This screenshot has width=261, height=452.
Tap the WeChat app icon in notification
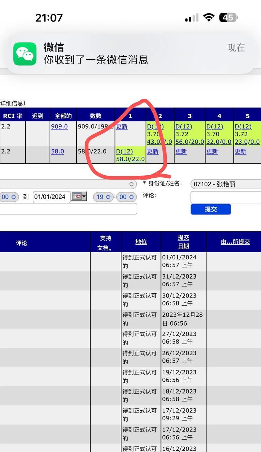(x=25, y=54)
